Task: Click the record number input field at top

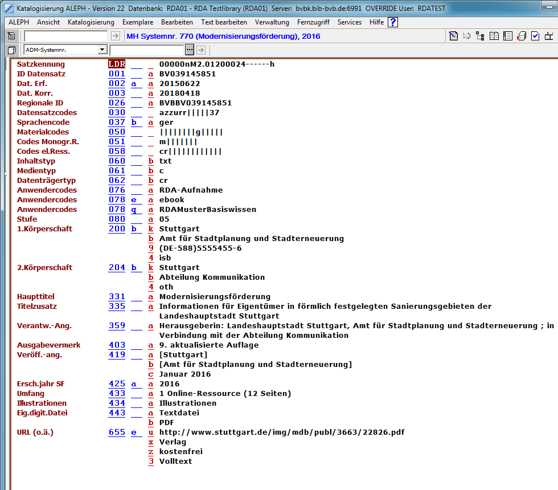Action: point(65,36)
